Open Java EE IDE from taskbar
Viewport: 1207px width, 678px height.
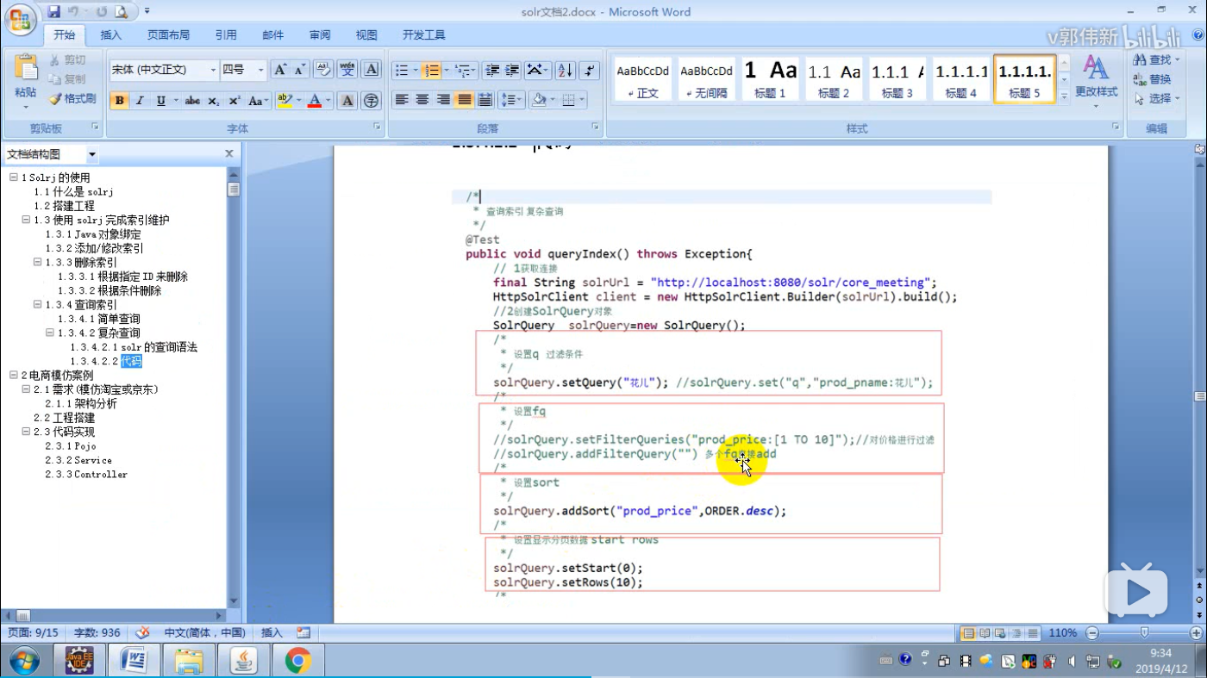(x=79, y=662)
